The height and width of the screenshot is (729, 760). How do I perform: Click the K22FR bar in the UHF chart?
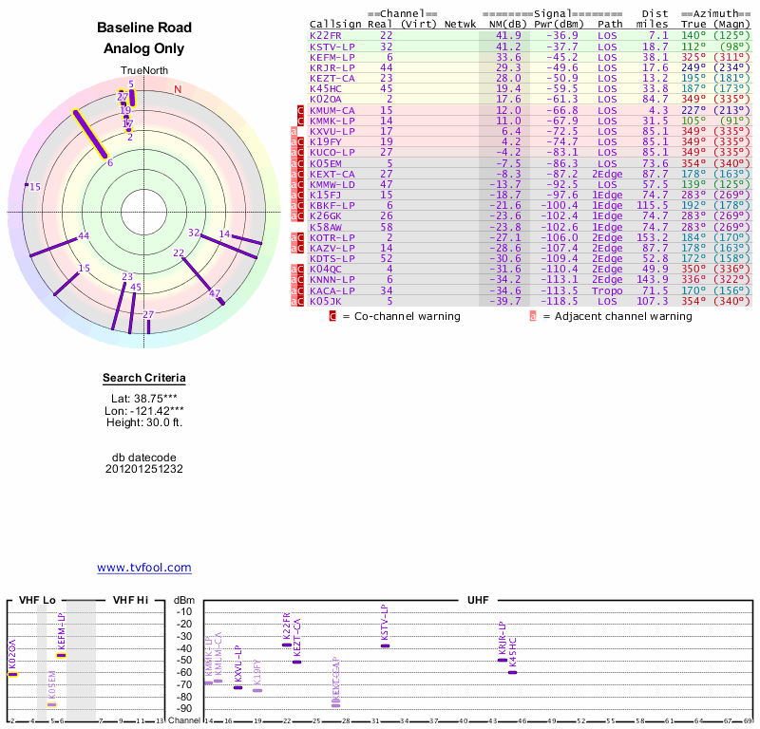(x=287, y=645)
